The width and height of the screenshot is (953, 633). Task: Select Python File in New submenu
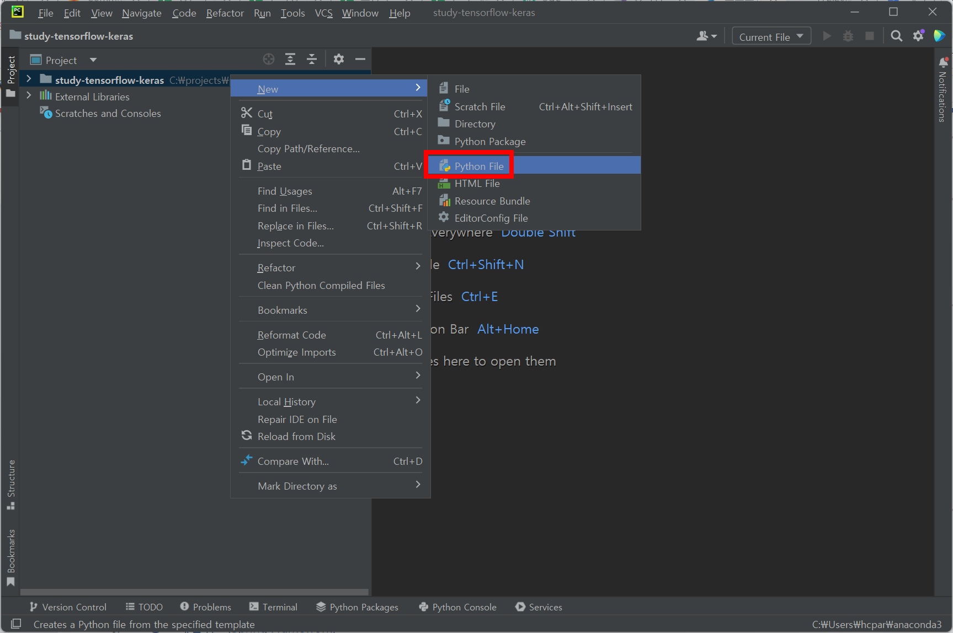[x=534, y=165]
